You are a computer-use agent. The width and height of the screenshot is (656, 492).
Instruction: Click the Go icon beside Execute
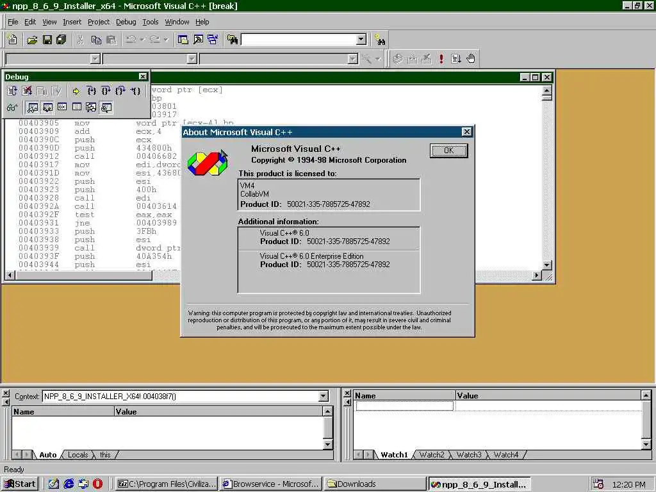(x=455, y=58)
